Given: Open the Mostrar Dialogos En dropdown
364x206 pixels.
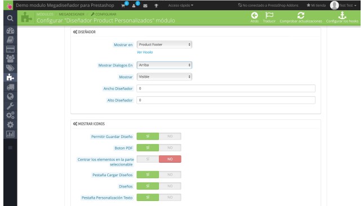Looking at the screenshot, I should [x=165, y=65].
